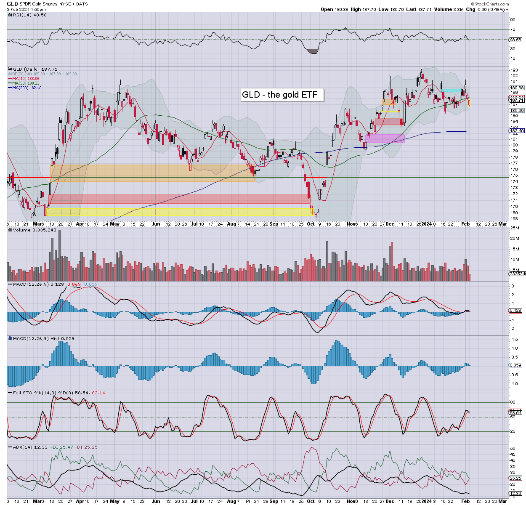Click the candlestick icon beside GLD (Daily)
This screenshot has width=526, height=505.
pos(10,69)
